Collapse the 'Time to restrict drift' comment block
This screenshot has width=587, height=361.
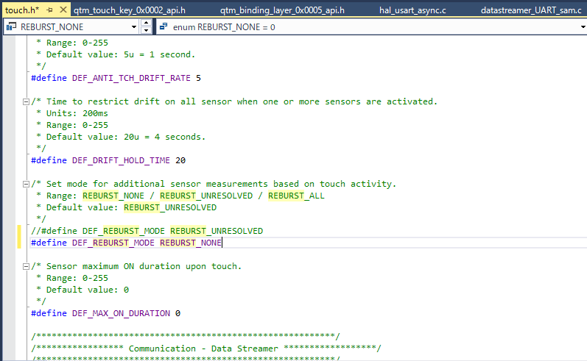tap(26, 101)
